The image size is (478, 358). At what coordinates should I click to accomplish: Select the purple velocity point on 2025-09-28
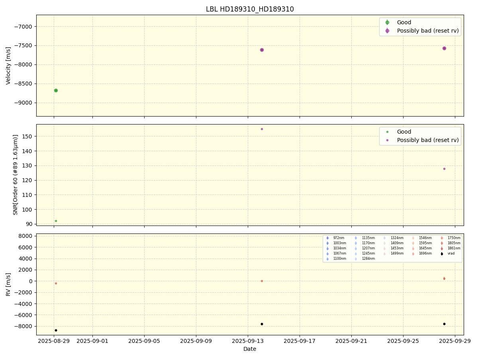pos(444,48)
